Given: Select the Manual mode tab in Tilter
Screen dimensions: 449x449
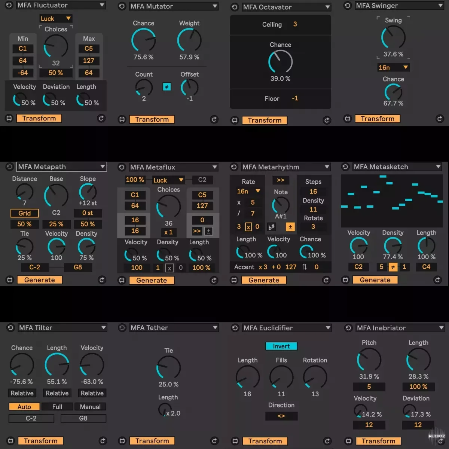Looking at the screenshot, I should coord(90,407).
